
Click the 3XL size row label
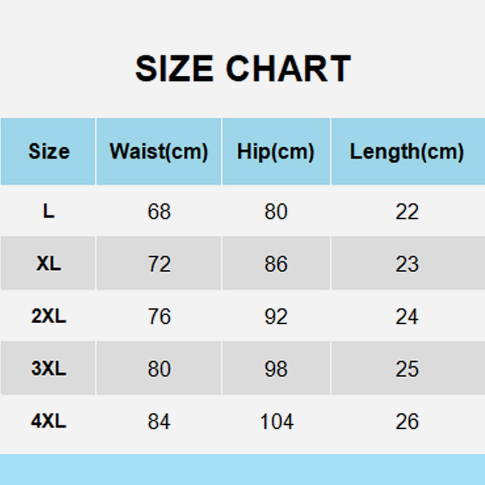click(48, 369)
